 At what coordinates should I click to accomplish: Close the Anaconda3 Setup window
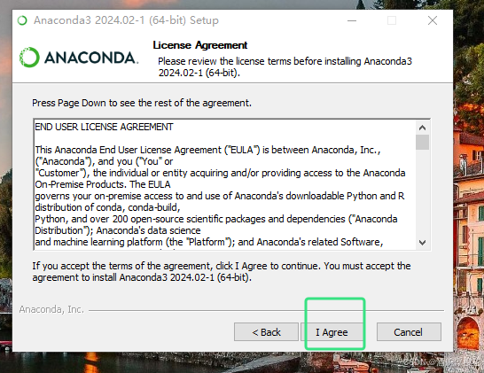433,20
